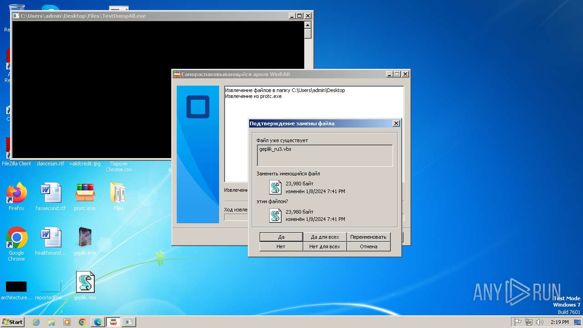Switch to WinRAR taskbar button
This screenshot has width=583, height=328.
[x=113, y=322]
